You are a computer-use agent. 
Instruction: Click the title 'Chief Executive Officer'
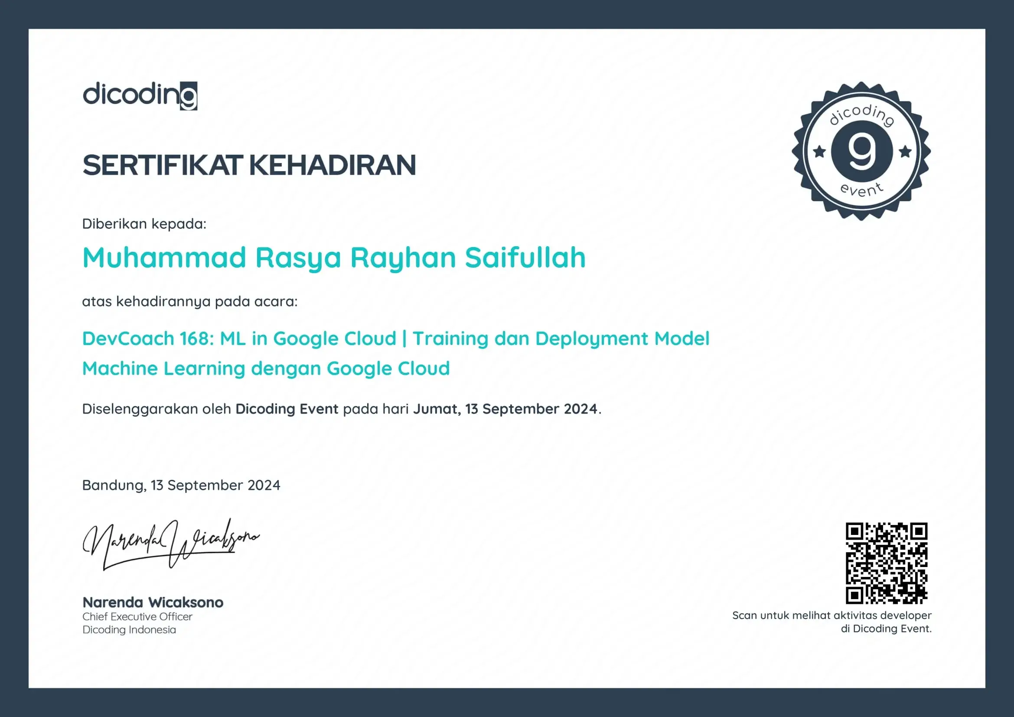point(137,617)
